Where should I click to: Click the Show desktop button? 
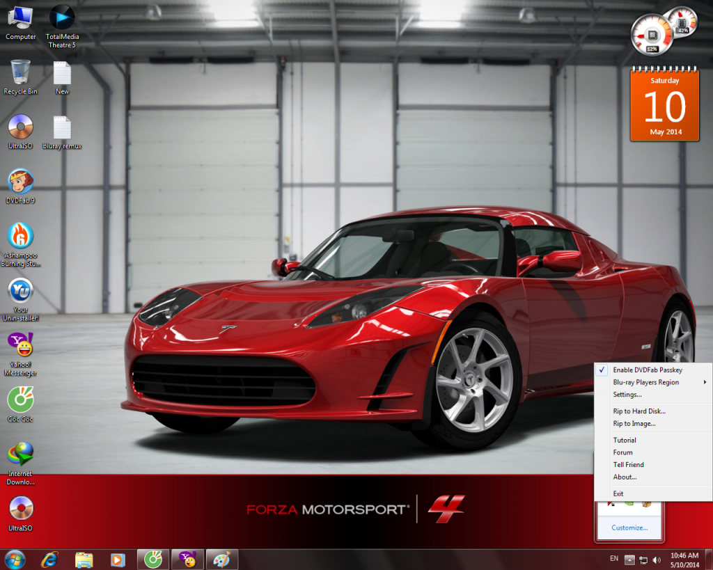pyautogui.click(x=709, y=560)
